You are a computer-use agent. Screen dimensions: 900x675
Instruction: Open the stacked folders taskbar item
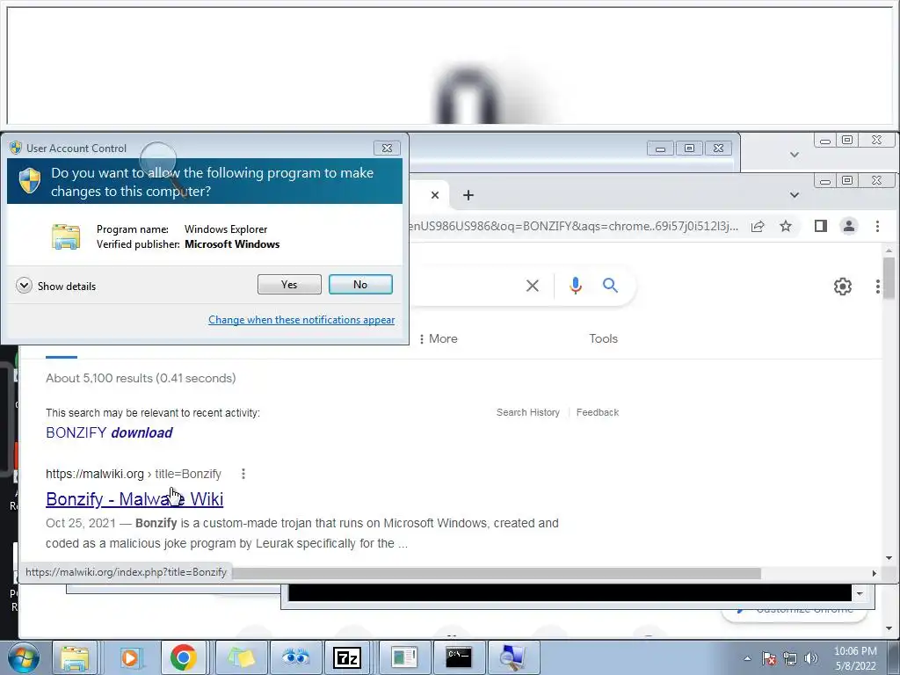[x=241, y=657]
